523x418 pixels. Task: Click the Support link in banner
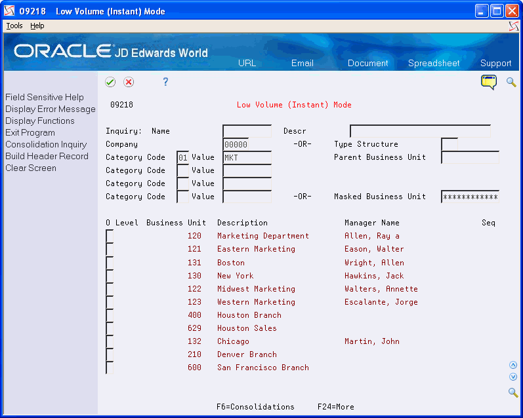point(495,64)
